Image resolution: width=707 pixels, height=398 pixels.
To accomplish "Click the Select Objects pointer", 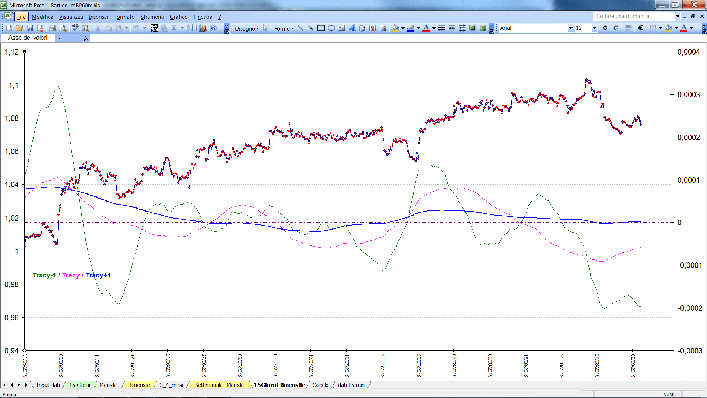I will (265, 28).
